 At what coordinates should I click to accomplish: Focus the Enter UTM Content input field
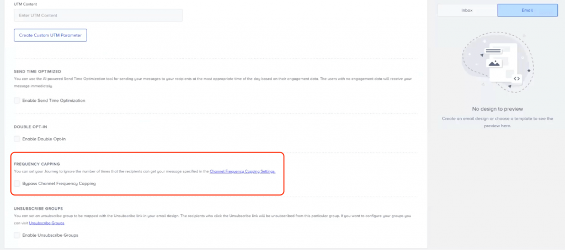[98, 15]
